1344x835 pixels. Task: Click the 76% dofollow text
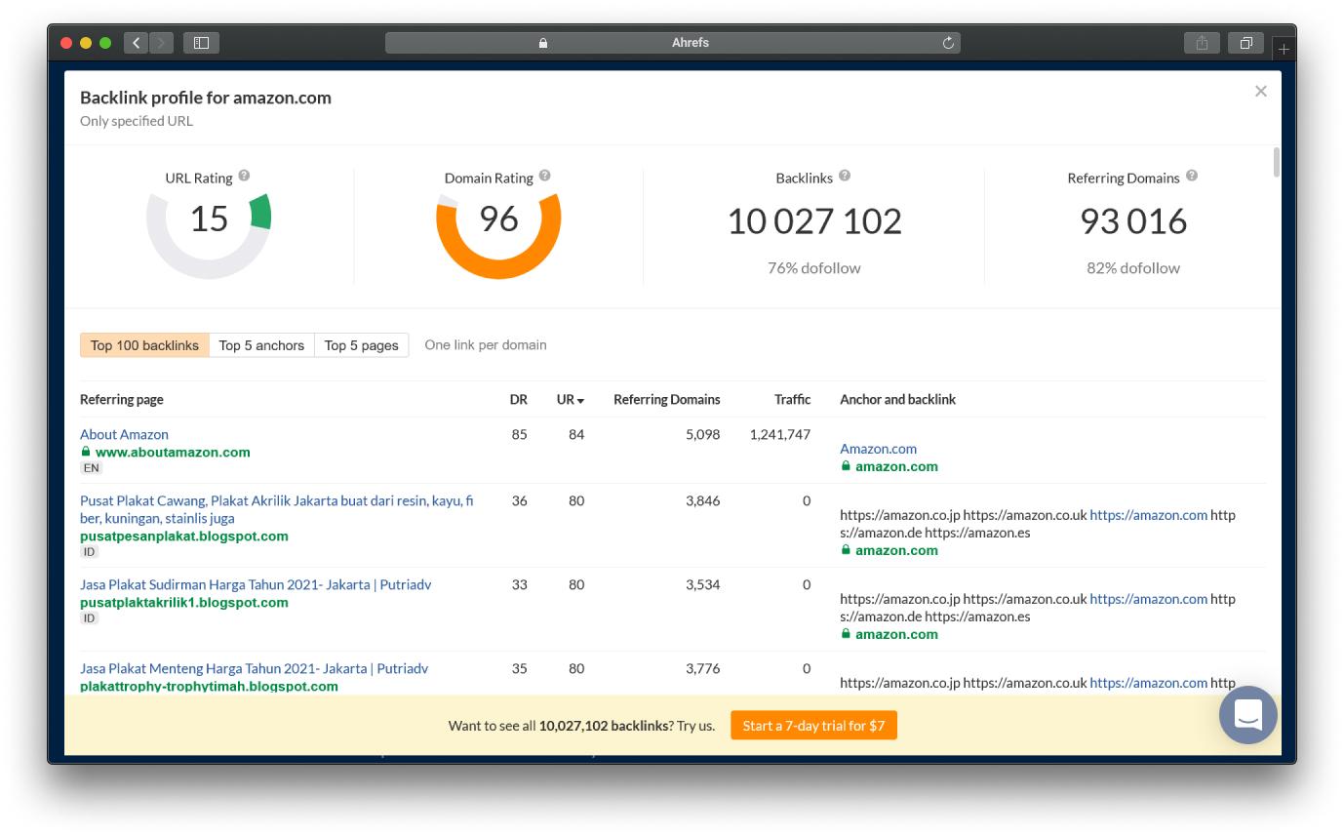tap(814, 268)
